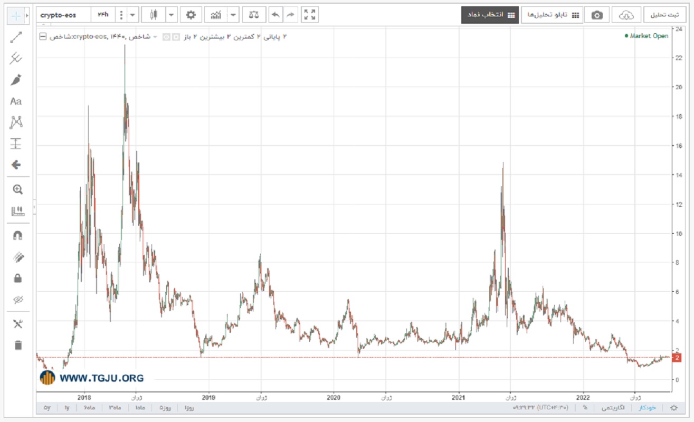This screenshot has width=694, height=422.
Task: Expand the indicators dropdown arrow
Action: [x=233, y=15]
